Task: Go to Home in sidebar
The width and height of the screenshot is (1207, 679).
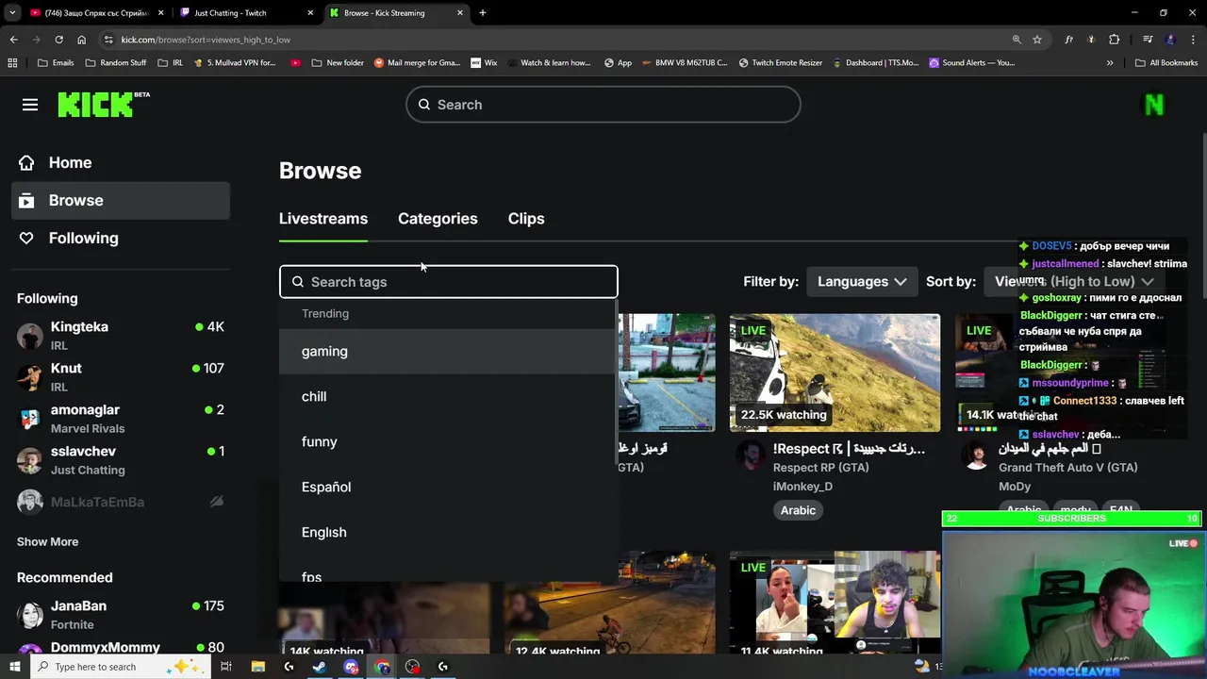Action: tap(121, 162)
